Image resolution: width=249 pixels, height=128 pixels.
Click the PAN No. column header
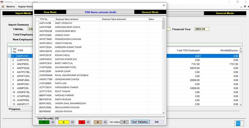click(x=47, y=19)
